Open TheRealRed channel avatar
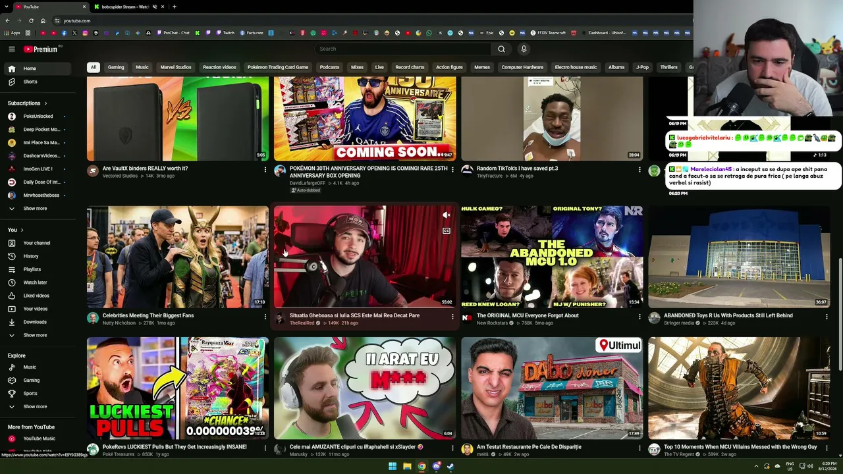The image size is (843, 474). tap(280, 319)
